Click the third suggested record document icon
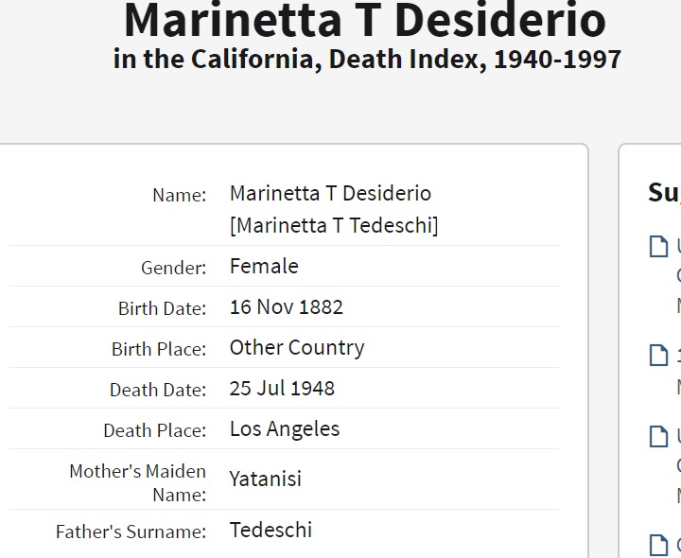 [x=658, y=436]
